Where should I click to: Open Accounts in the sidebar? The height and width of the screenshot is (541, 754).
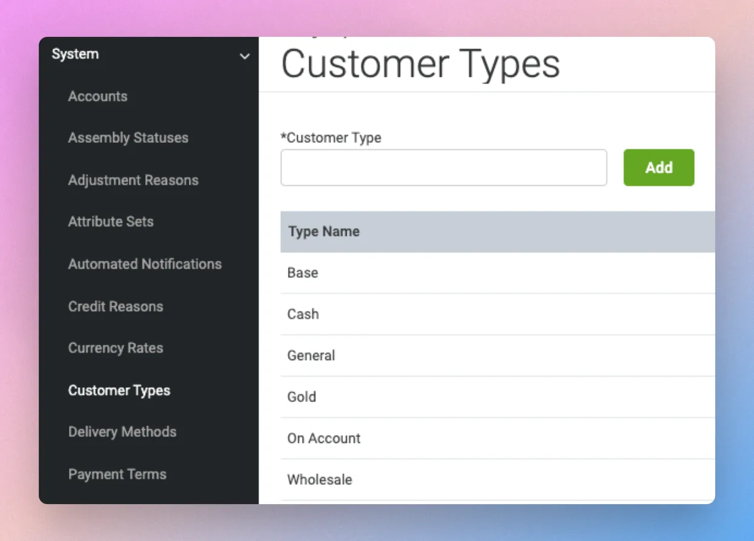pyautogui.click(x=97, y=96)
